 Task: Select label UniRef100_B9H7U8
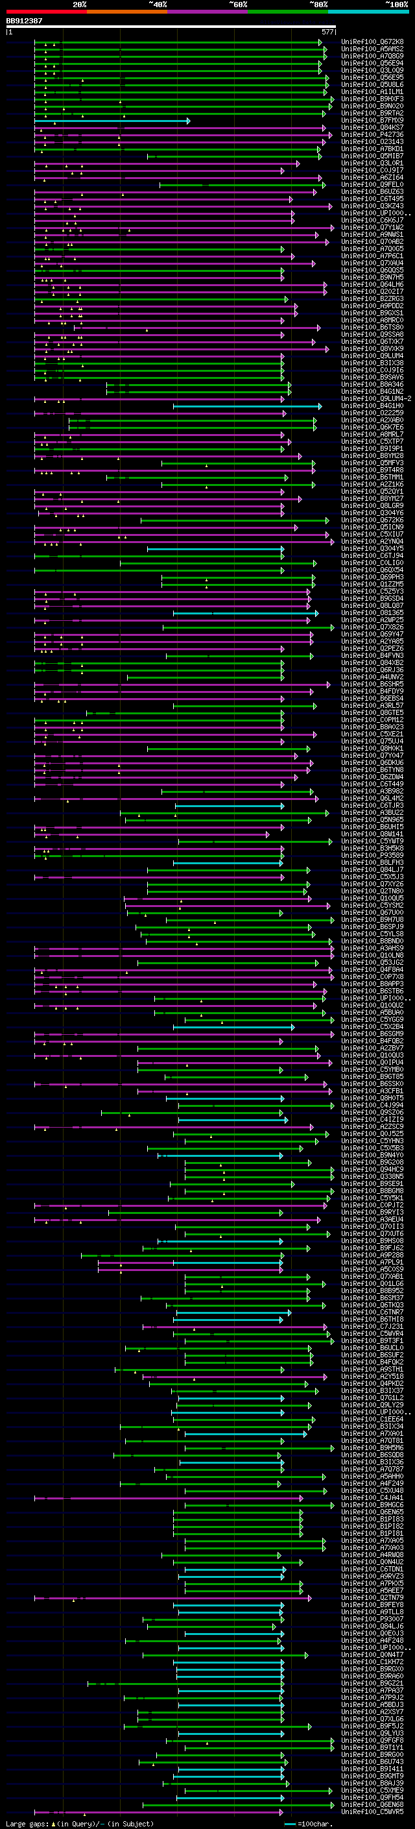(372, 919)
